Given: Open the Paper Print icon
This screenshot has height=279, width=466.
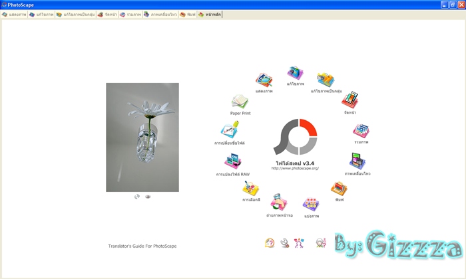Looking at the screenshot, I should click(240, 102).
